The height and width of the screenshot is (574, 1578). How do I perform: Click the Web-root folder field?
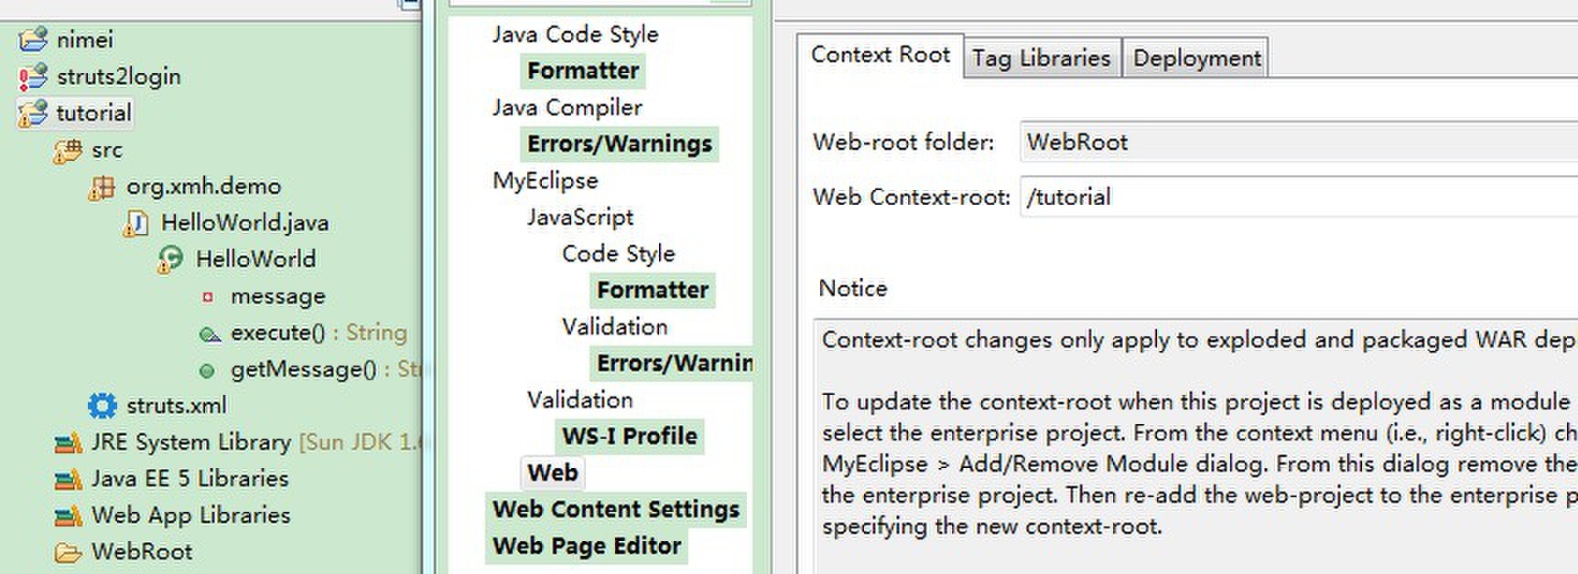tap(1299, 143)
